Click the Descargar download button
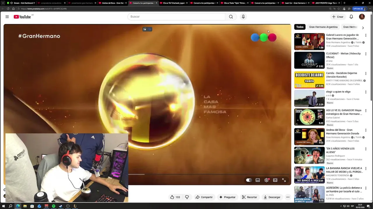The width and height of the screenshot is (373, 209). [x=272, y=197]
